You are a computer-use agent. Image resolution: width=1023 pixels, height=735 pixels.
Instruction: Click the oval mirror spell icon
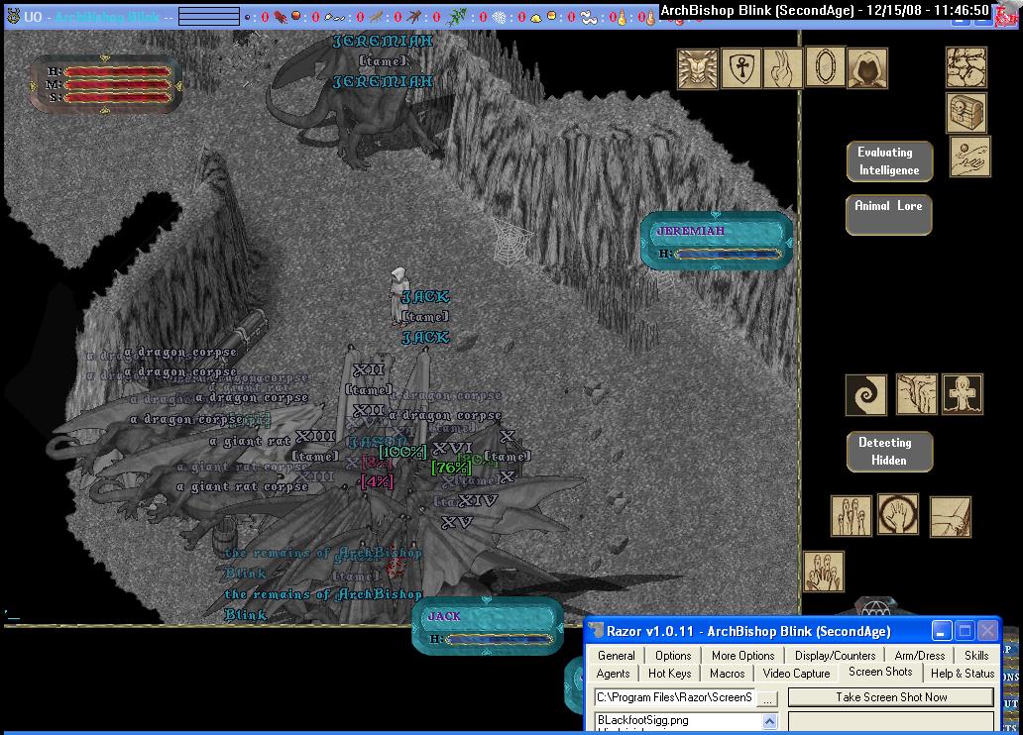click(825, 67)
